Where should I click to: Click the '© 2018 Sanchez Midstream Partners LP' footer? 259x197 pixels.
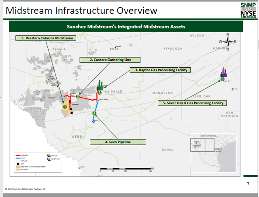(25, 189)
